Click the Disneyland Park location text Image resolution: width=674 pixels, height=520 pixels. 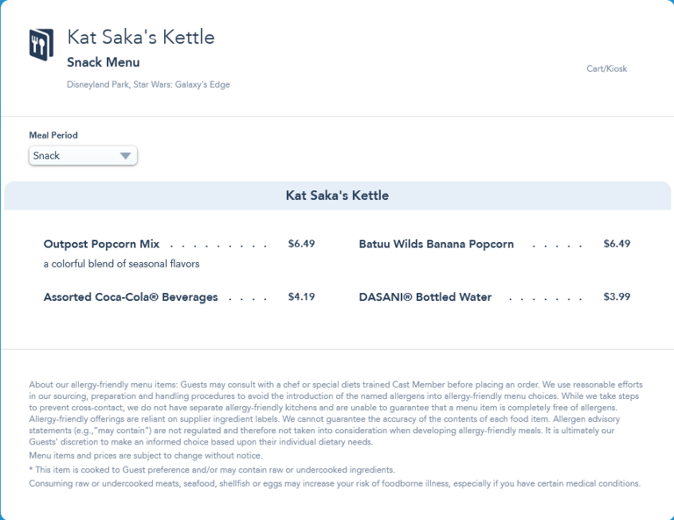coord(148,85)
